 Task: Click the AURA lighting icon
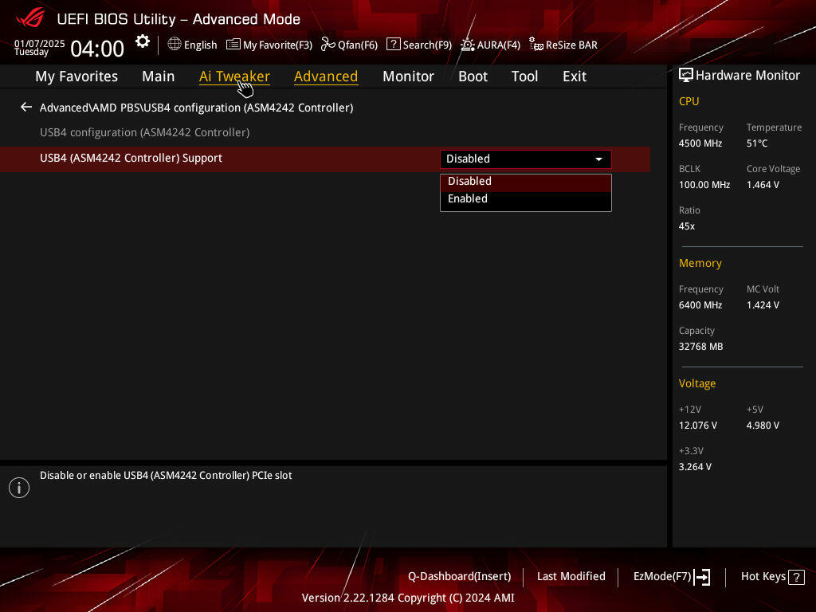(467, 45)
